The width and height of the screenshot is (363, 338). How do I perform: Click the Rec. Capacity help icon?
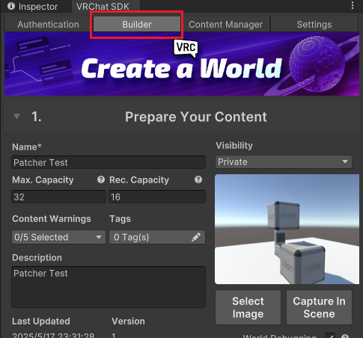tap(198, 179)
